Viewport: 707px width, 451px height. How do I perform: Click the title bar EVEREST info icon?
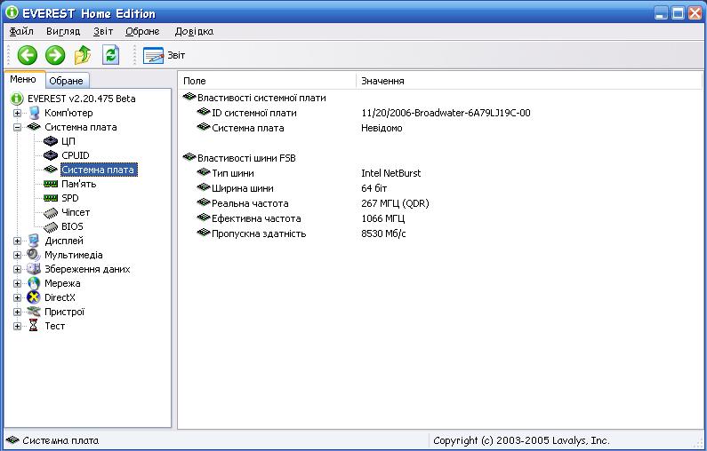pos(12,12)
